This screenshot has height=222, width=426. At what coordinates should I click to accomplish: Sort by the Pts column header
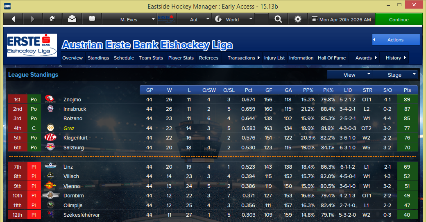tap(407, 90)
